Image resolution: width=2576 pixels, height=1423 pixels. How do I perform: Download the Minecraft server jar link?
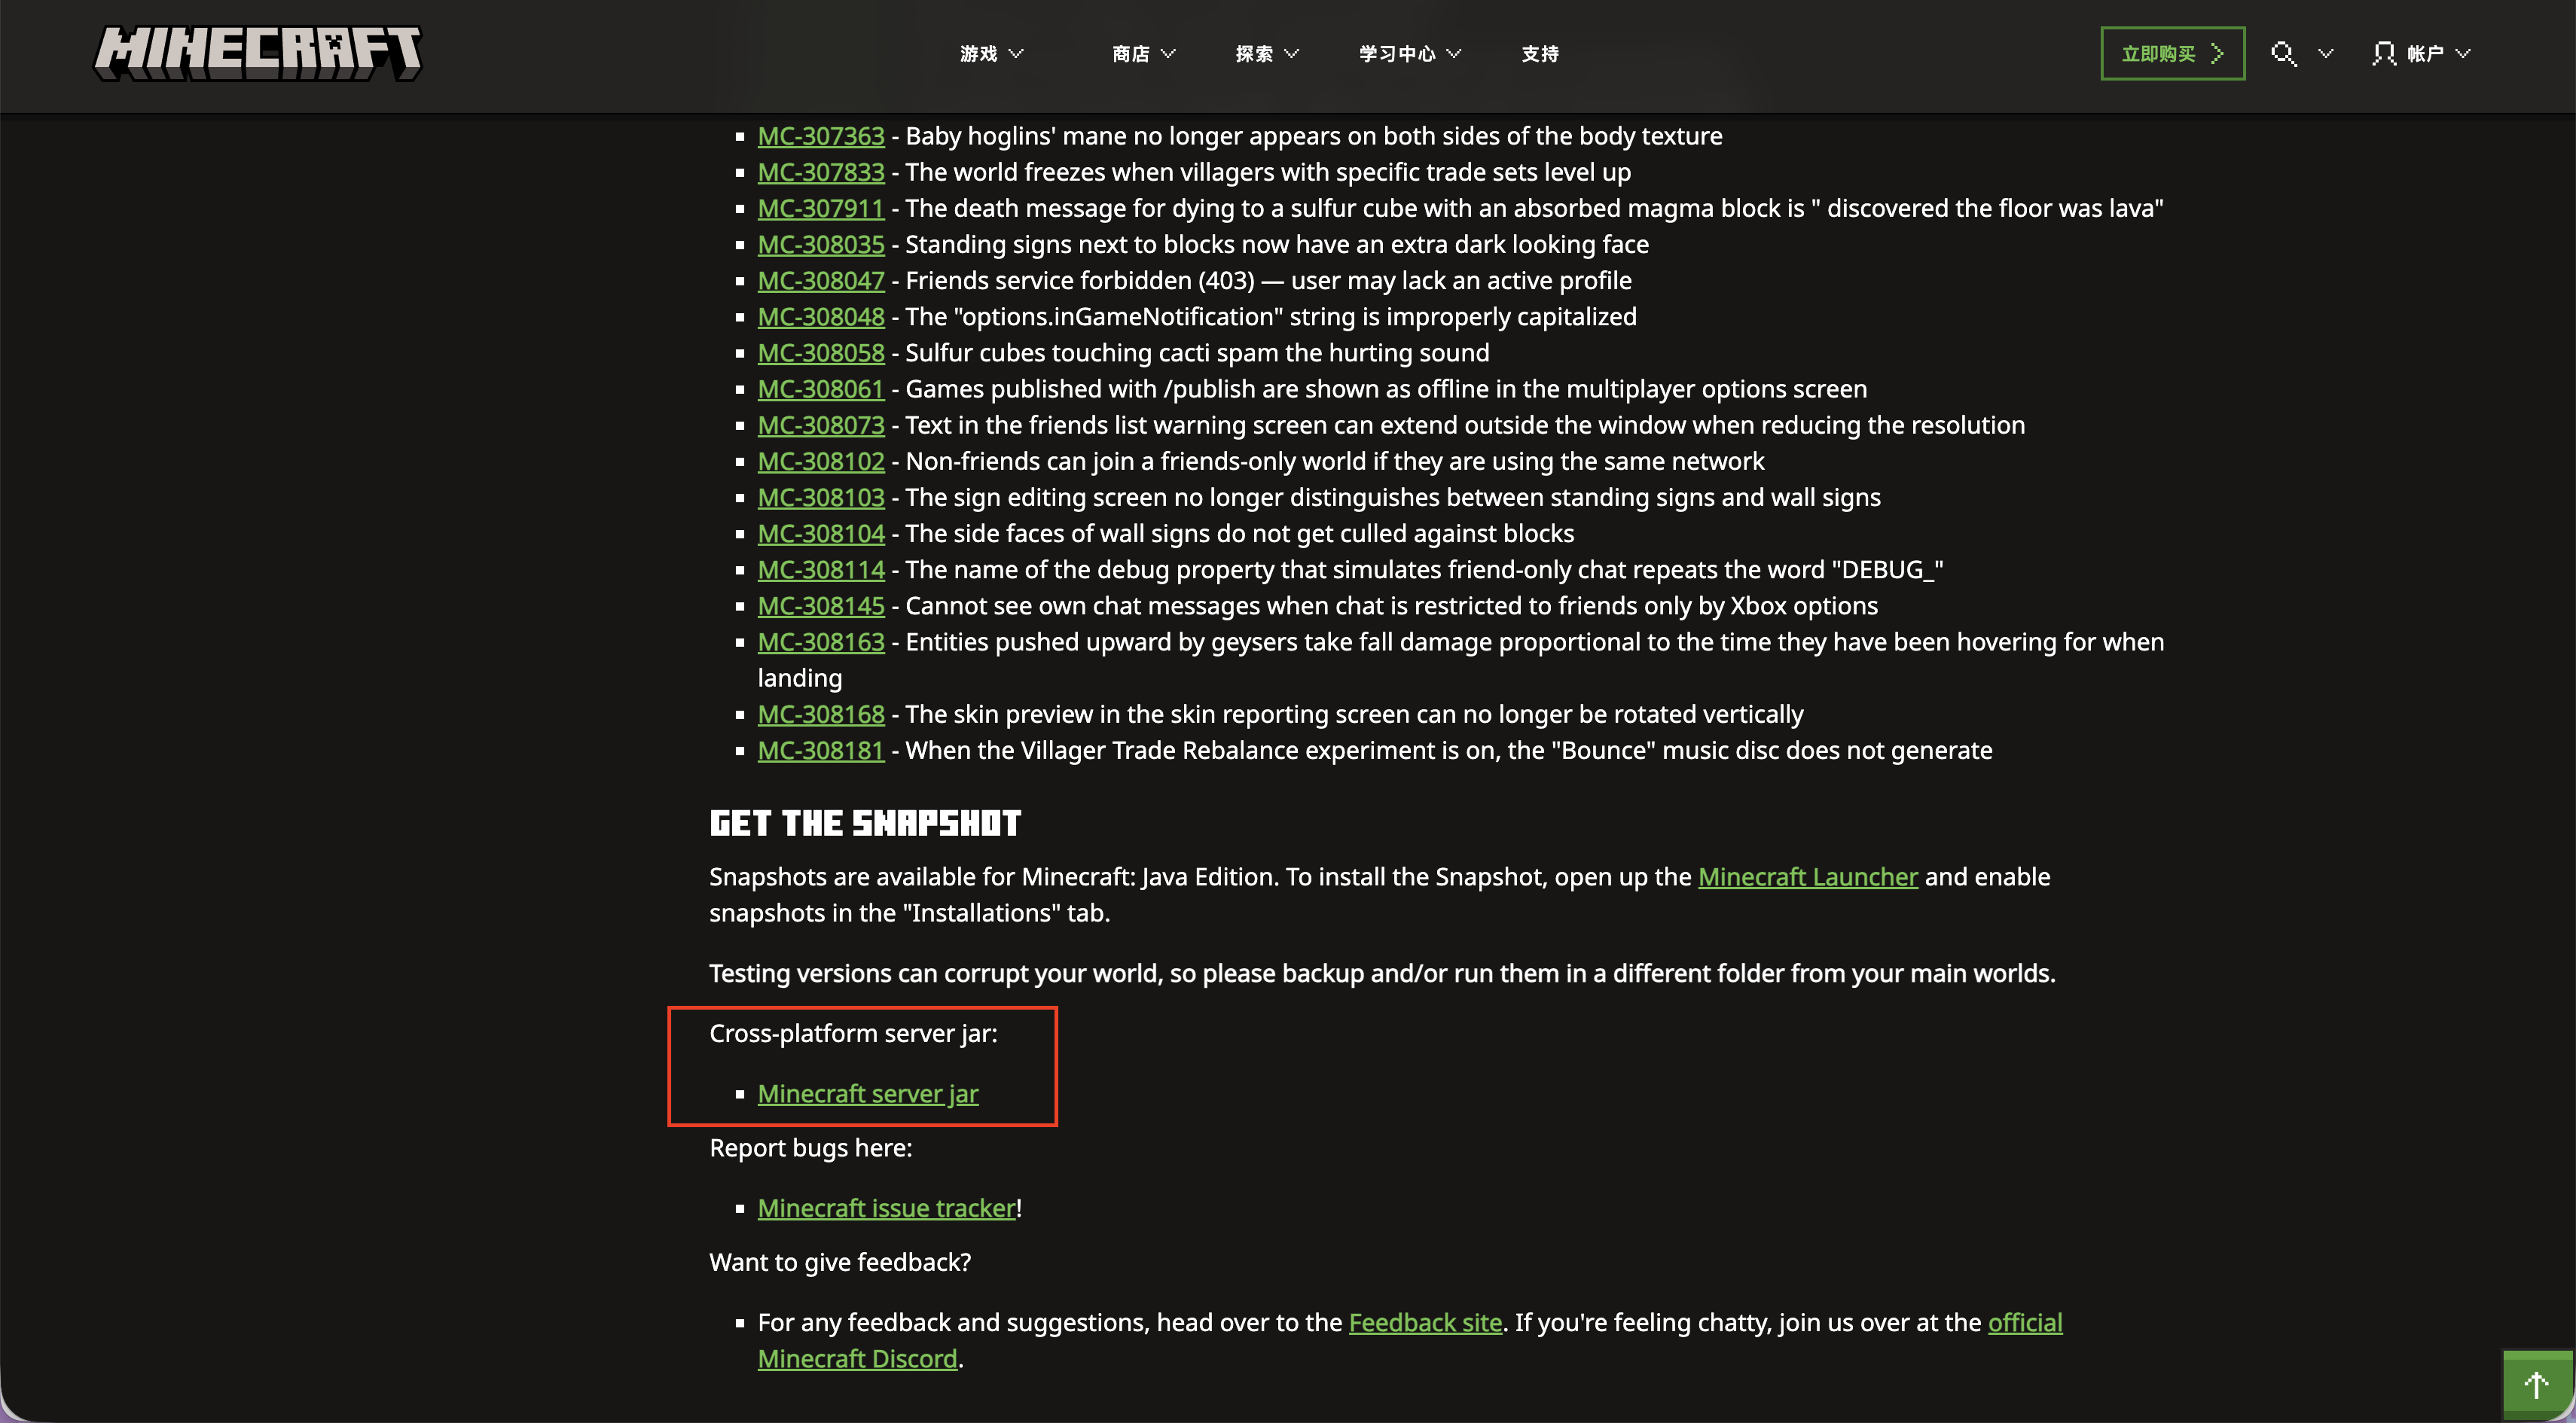pos(867,1093)
